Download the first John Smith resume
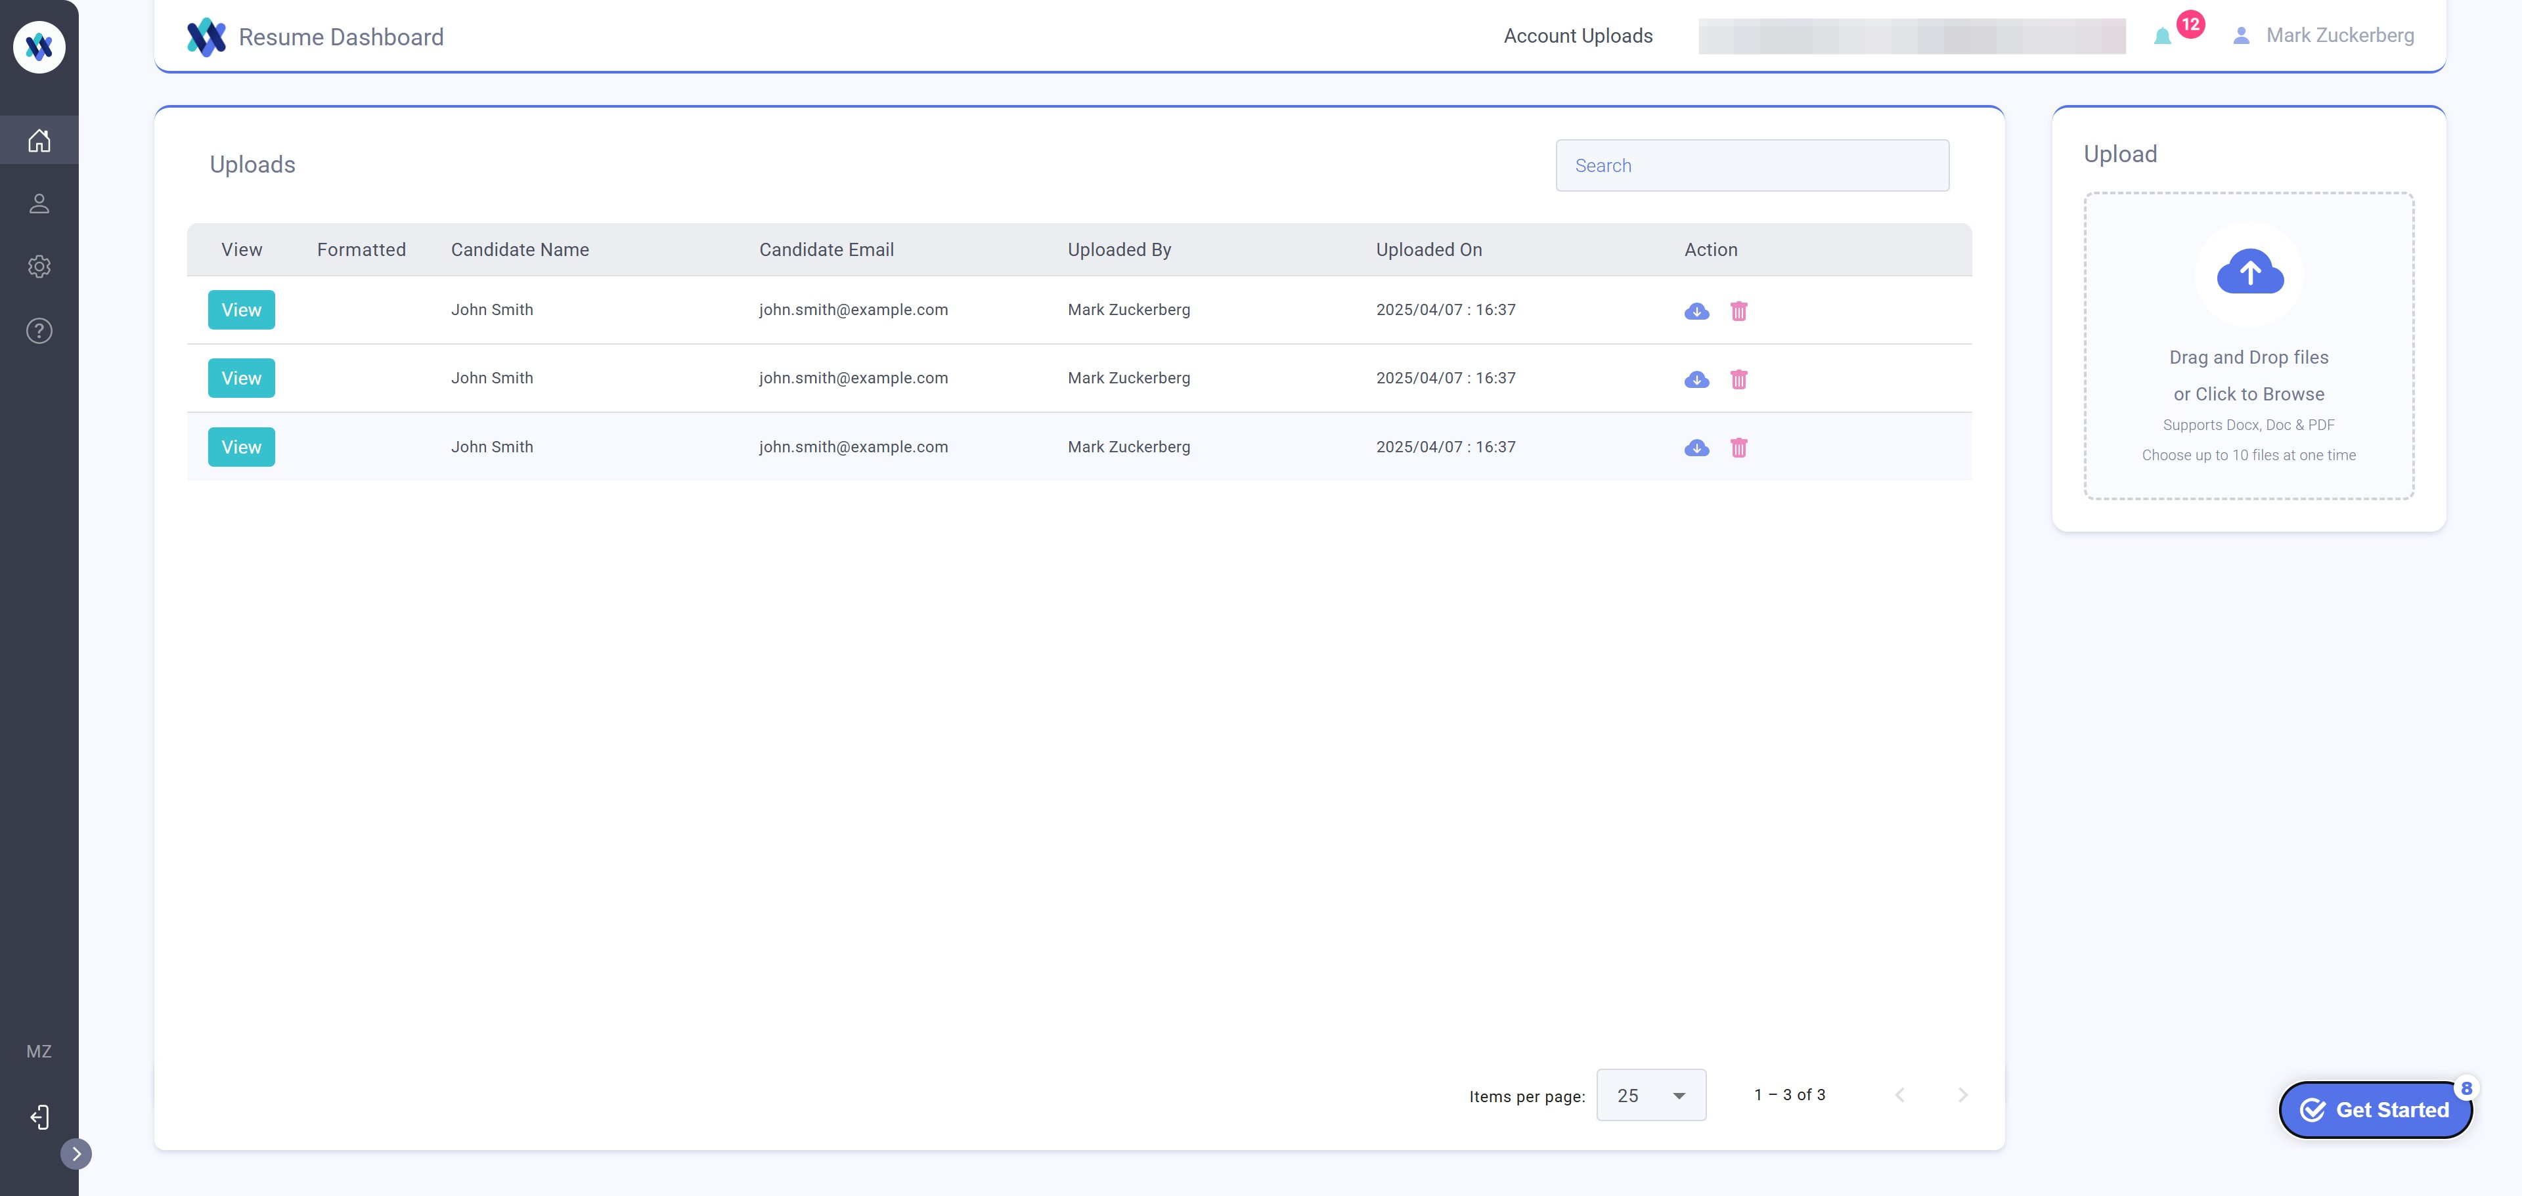 1696,311
